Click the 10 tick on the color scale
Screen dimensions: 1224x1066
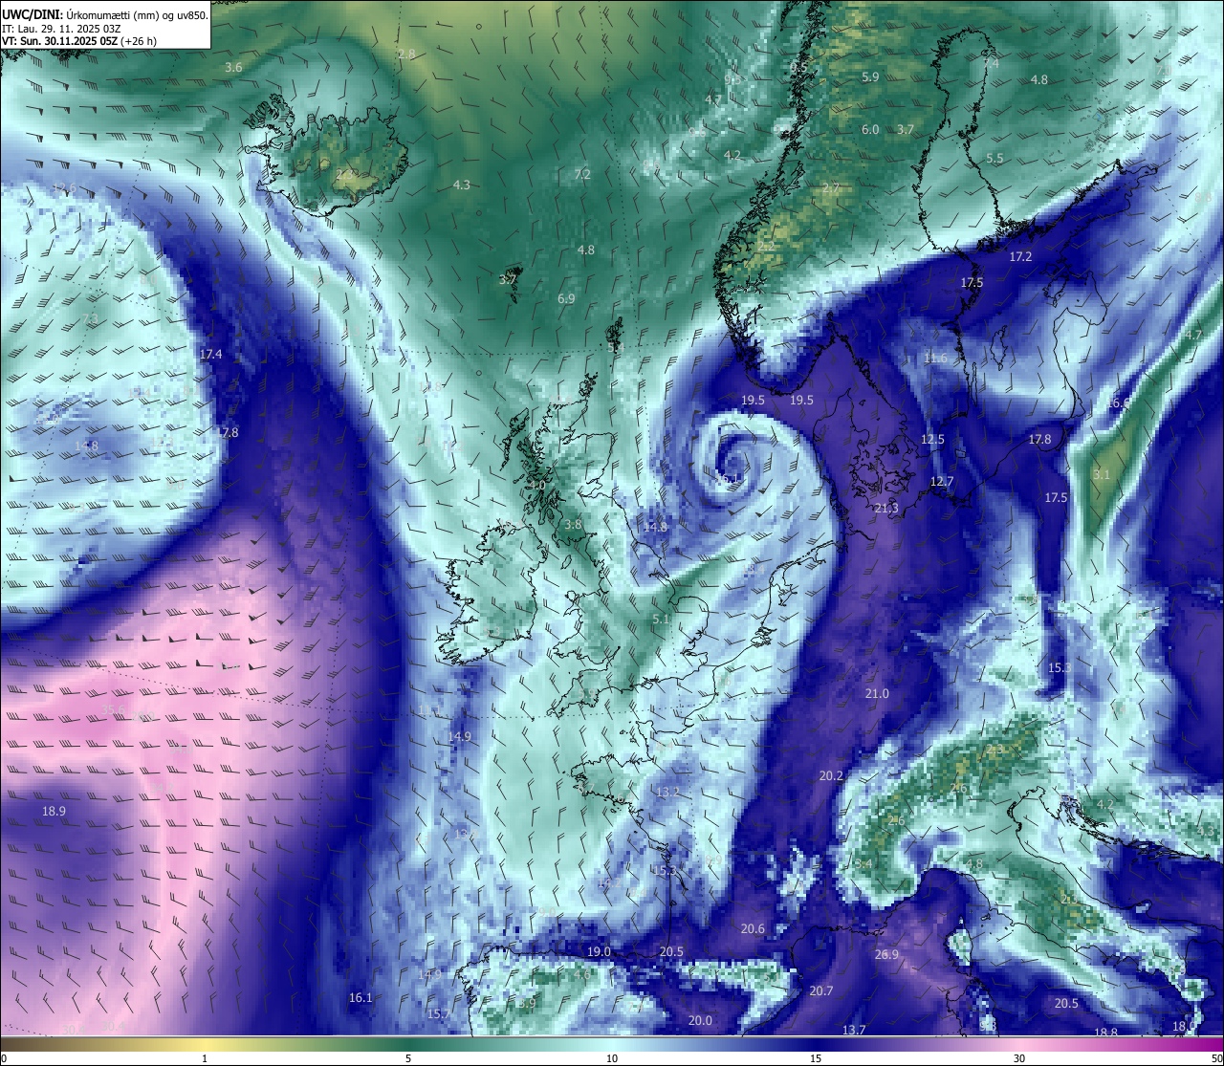click(611, 1058)
